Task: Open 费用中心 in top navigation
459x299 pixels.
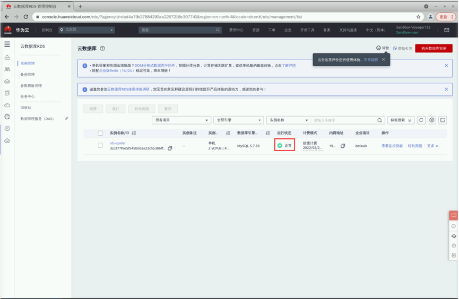Action: point(236,30)
